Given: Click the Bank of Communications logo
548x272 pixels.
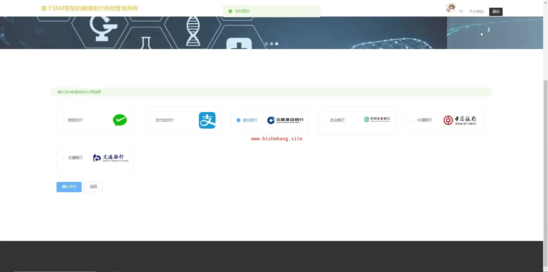Looking at the screenshot, I should [111, 158].
